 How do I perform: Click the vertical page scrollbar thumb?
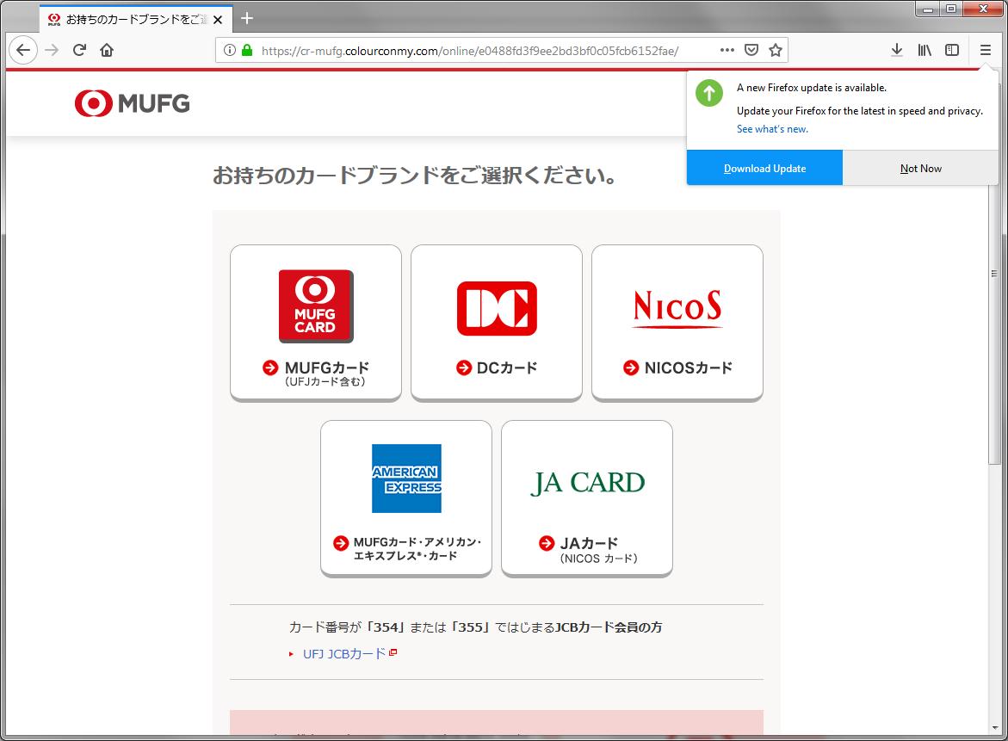point(994,273)
